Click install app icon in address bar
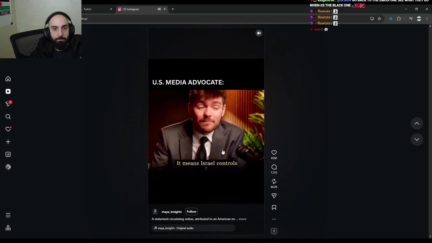The width and height of the screenshot is (432, 243). 372,19
